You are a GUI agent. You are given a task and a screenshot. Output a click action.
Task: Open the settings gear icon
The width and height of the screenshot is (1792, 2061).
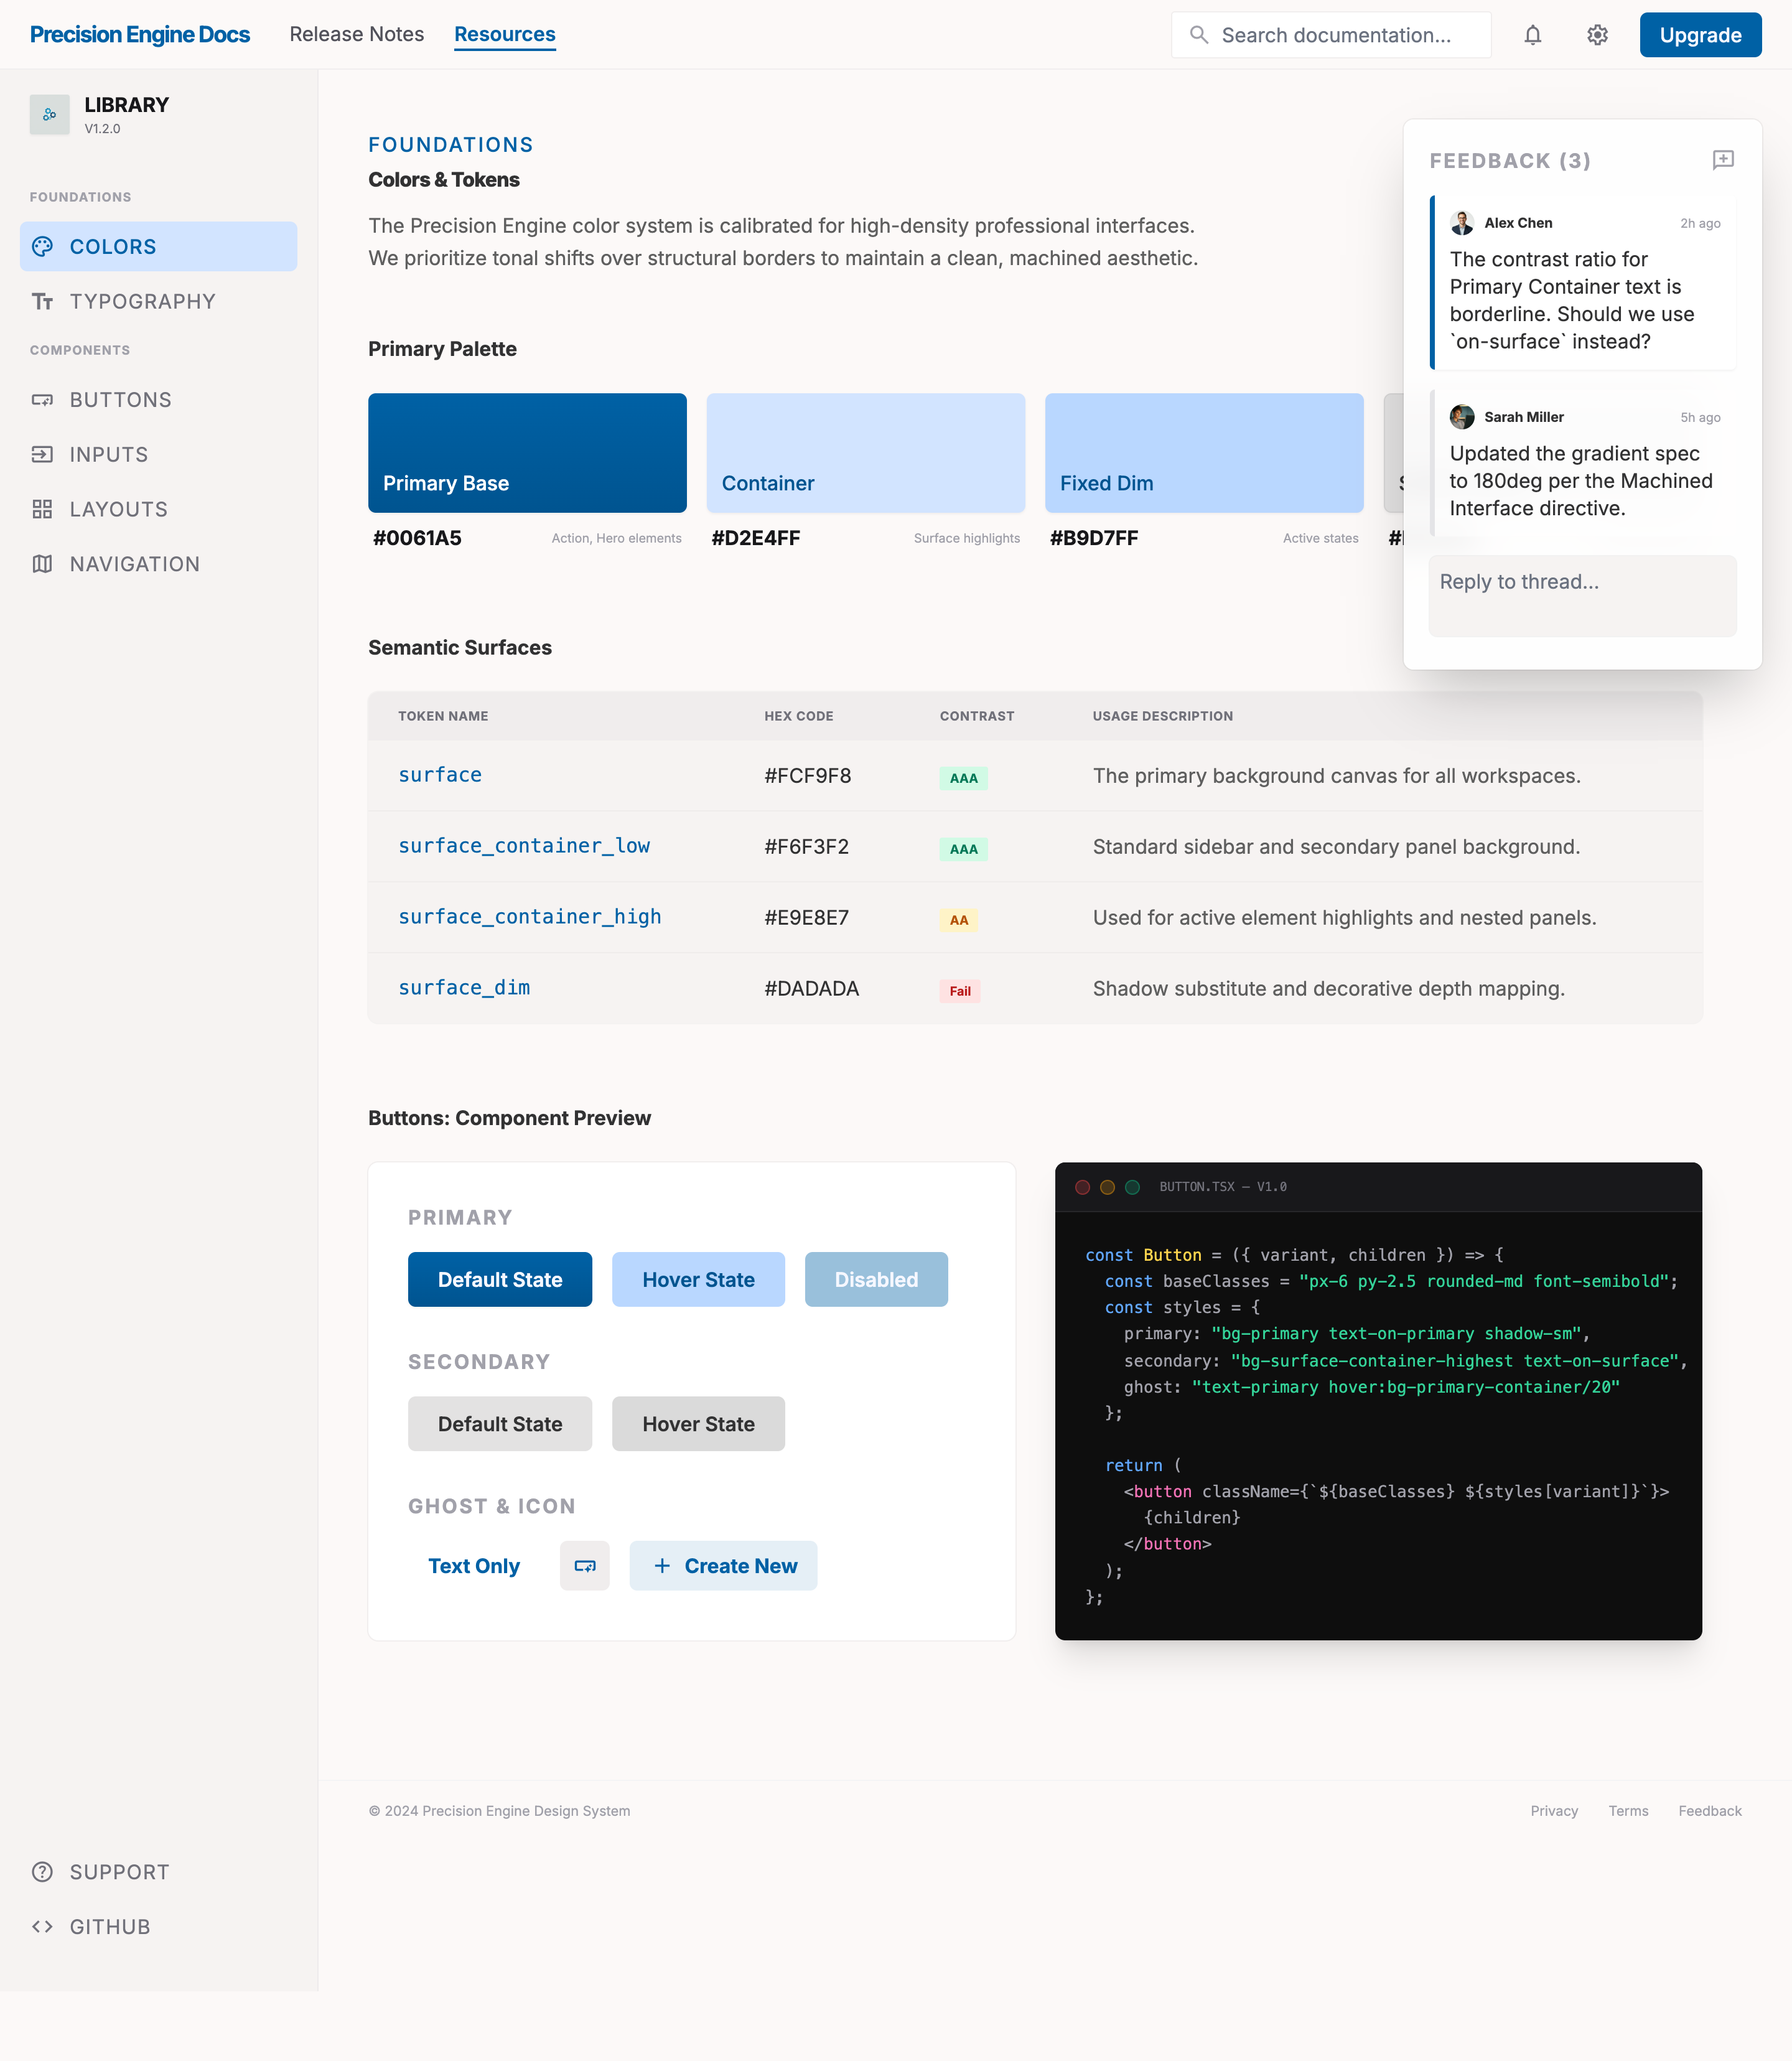(1597, 34)
